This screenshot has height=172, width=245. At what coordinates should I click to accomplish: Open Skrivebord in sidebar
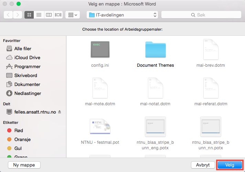33,75
